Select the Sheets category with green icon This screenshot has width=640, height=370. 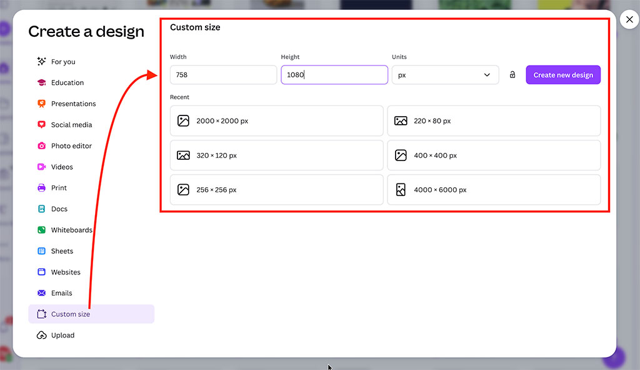tap(41, 251)
